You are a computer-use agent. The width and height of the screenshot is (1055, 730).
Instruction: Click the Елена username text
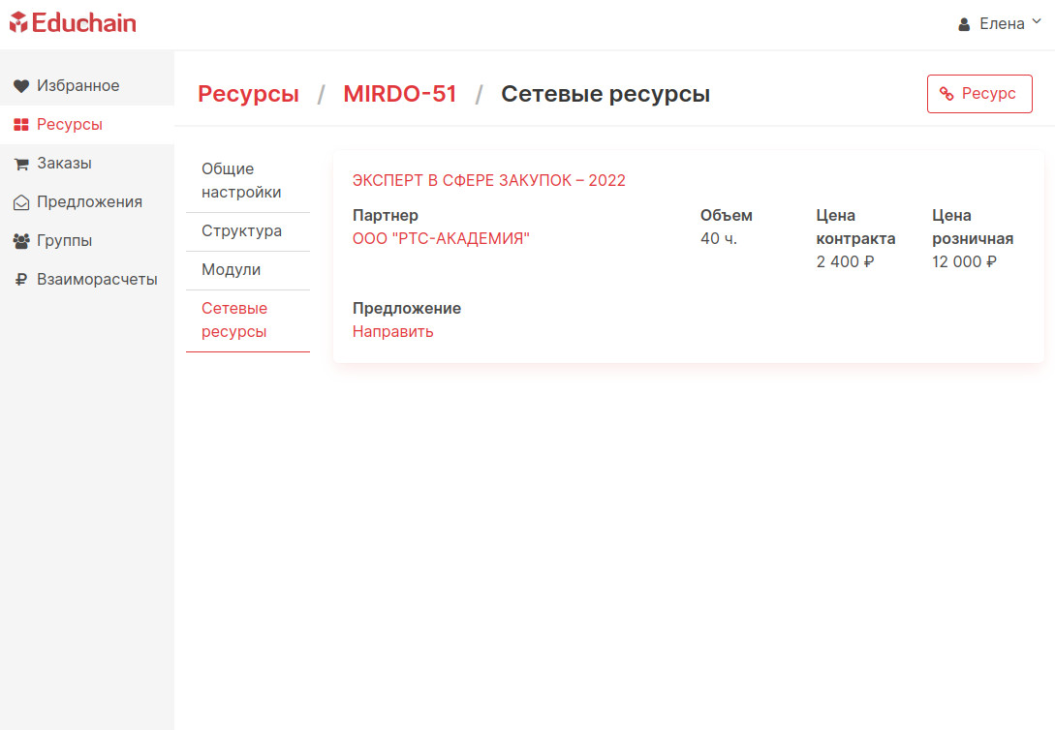coord(1002,24)
